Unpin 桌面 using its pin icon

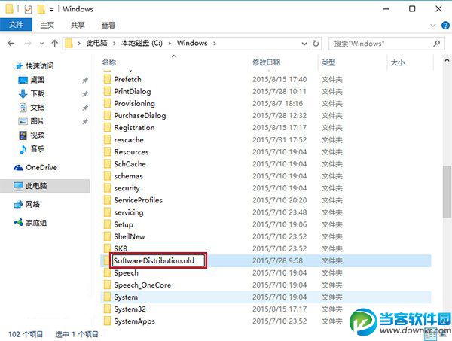[85, 80]
